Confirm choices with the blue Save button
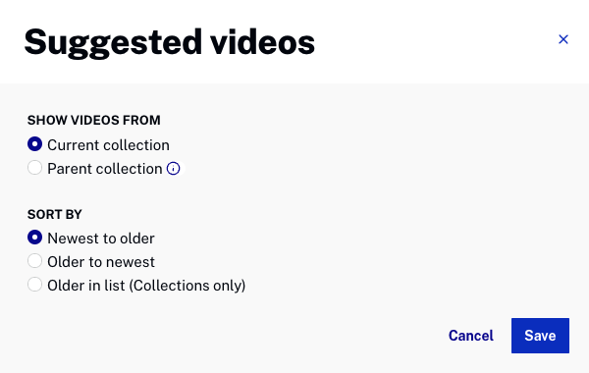Image resolution: width=589 pixels, height=373 pixels. 540,336
